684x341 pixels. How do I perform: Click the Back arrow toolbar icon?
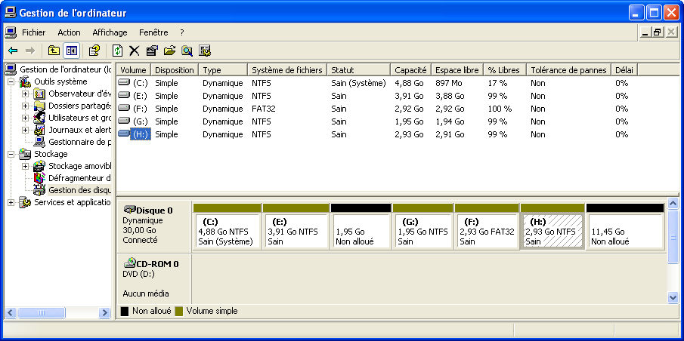pyautogui.click(x=13, y=51)
